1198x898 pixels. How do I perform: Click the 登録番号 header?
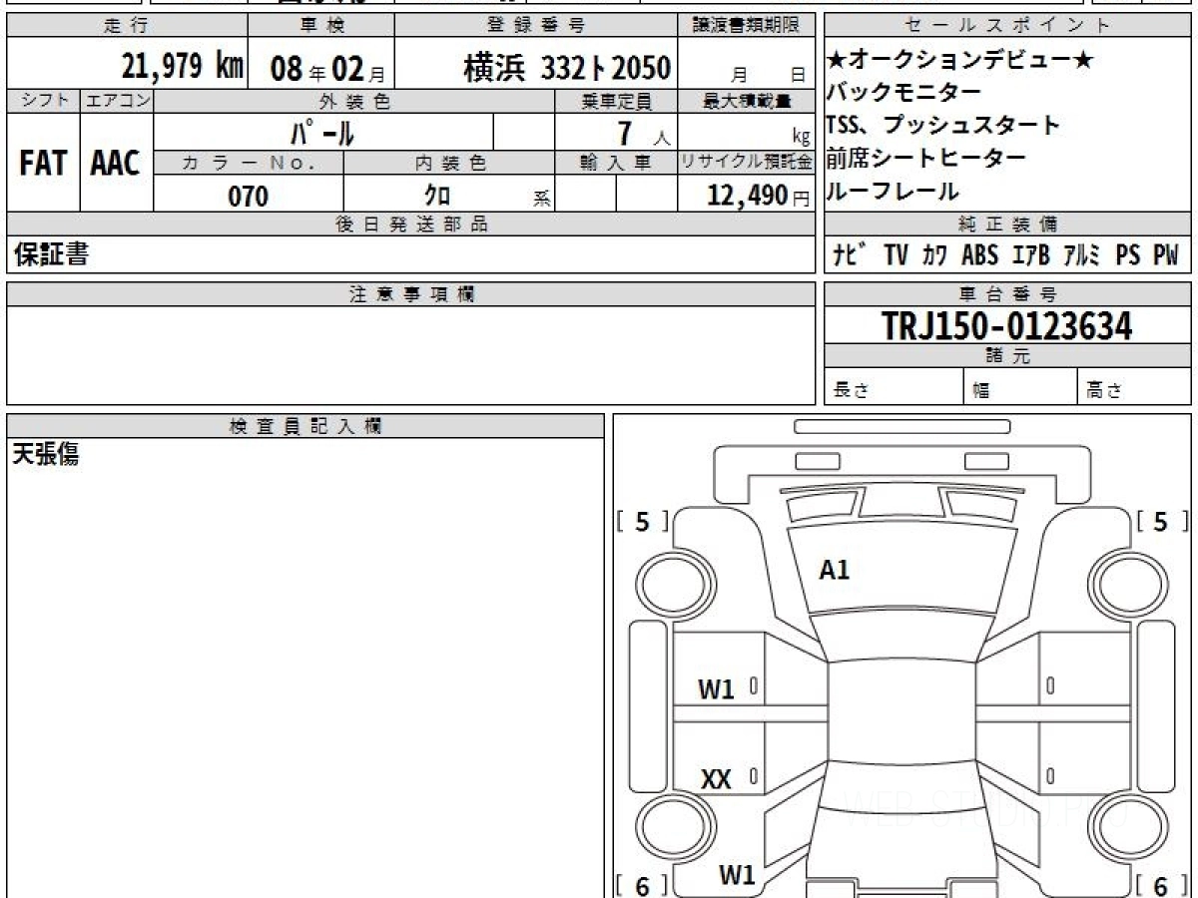[x=536, y=26]
